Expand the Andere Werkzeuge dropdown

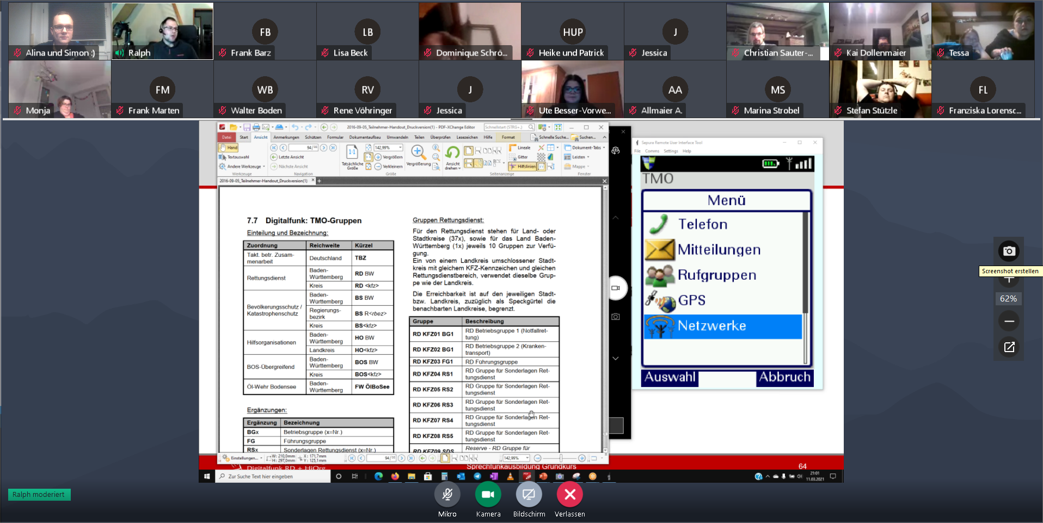click(x=264, y=167)
